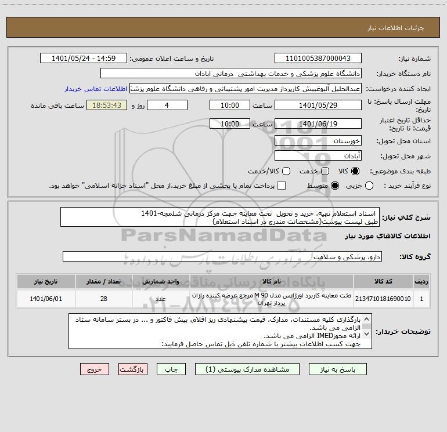The width and height of the screenshot is (447, 432).
Task: Select the کالا/خدمت radio button
Action: tap(286, 171)
